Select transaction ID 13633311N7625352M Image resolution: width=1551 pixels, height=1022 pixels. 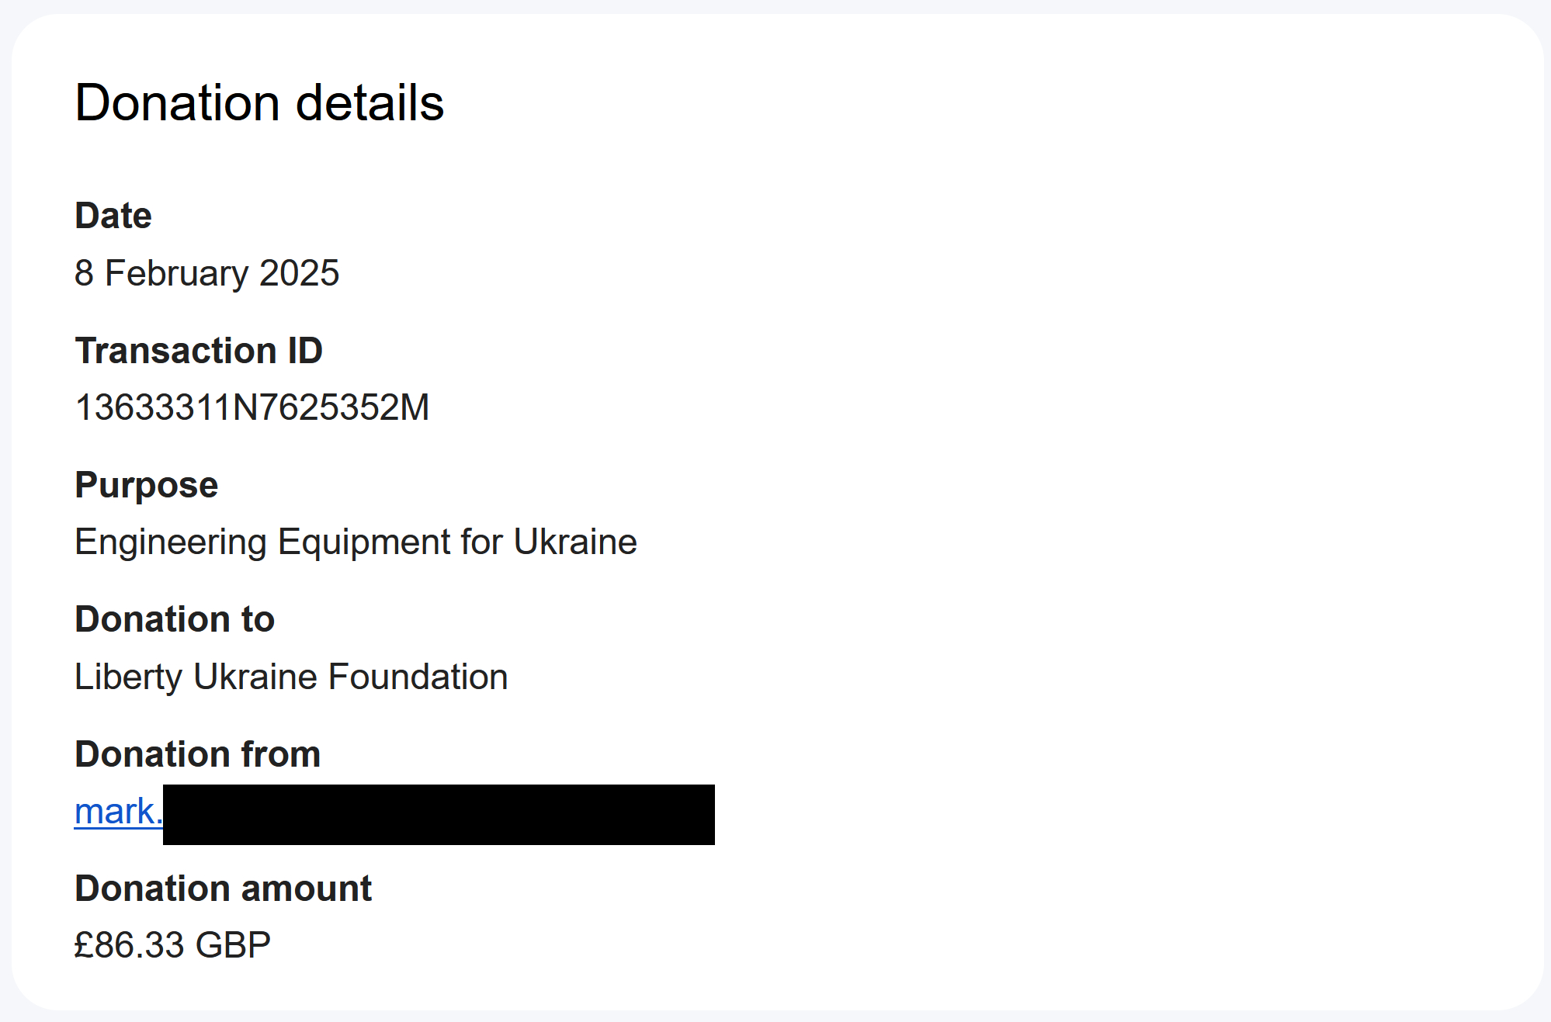[x=252, y=407]
